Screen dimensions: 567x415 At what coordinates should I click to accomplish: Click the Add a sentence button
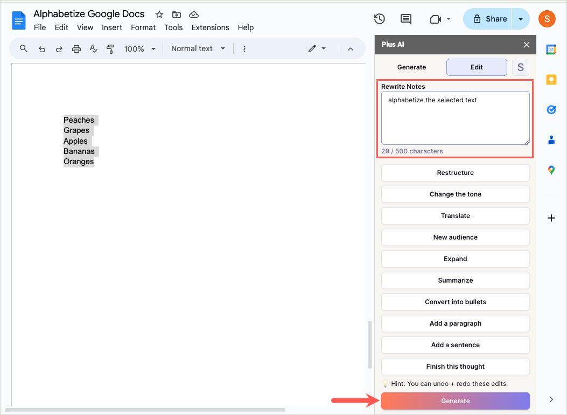455,345
